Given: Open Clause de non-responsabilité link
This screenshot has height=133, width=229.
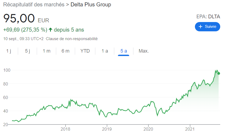Looking at the screenshot, I should (x=72, y=39).
